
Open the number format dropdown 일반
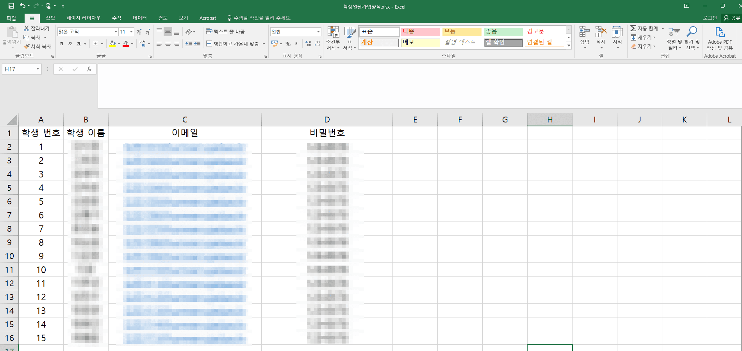(x=318, y=32)
